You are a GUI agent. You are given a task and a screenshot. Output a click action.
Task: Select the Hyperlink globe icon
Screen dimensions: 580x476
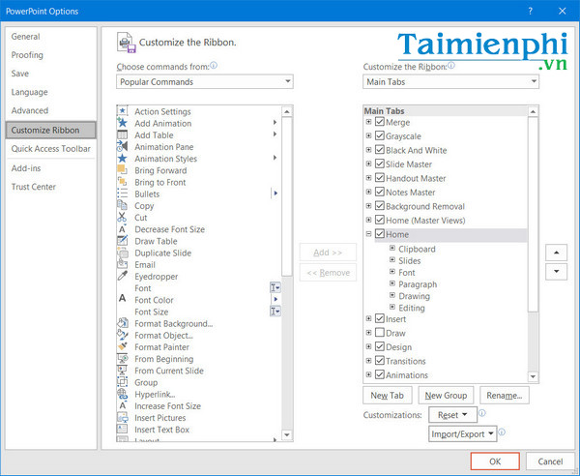(x=123, y=394)
